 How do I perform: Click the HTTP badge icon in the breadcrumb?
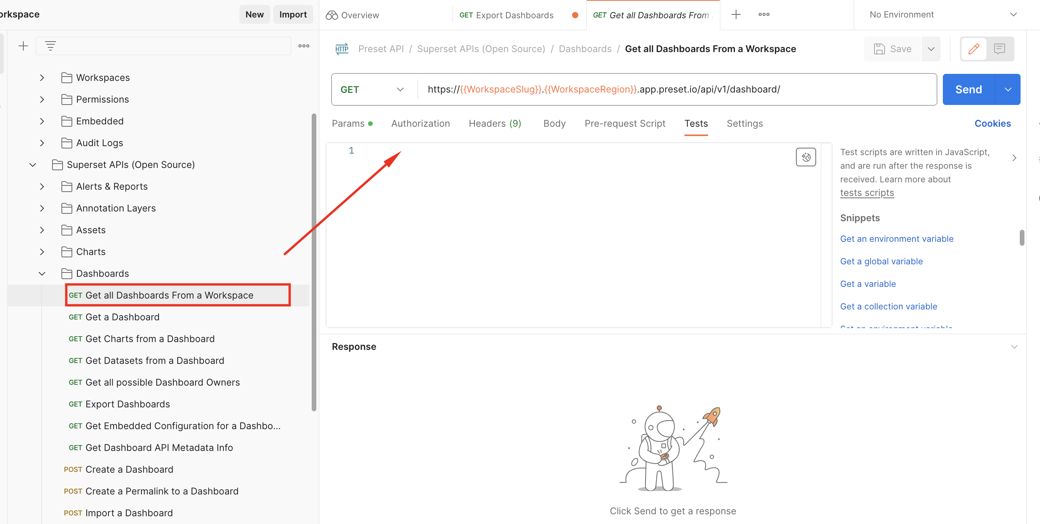[342, 49]
